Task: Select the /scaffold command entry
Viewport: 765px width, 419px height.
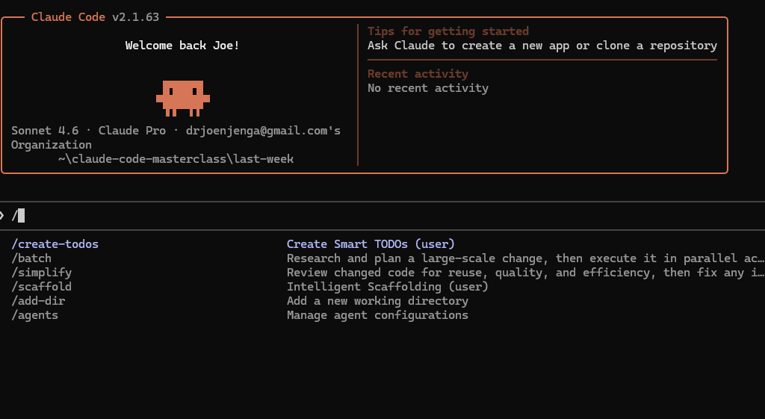Action: [42, 286]
